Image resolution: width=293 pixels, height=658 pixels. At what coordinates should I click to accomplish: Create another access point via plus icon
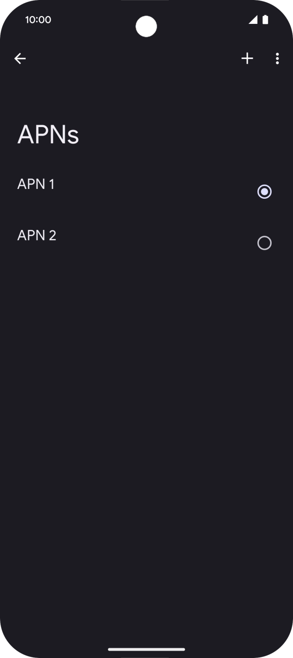[247, 58]
